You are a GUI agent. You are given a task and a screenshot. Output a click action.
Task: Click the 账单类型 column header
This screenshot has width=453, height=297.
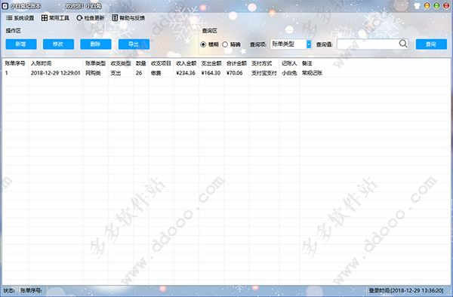95,63
